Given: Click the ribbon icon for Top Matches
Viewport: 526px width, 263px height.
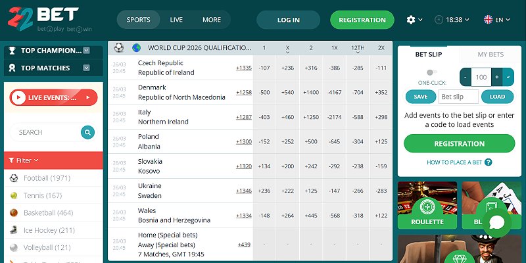Looking at the screenshot, I should pos(12,68).
